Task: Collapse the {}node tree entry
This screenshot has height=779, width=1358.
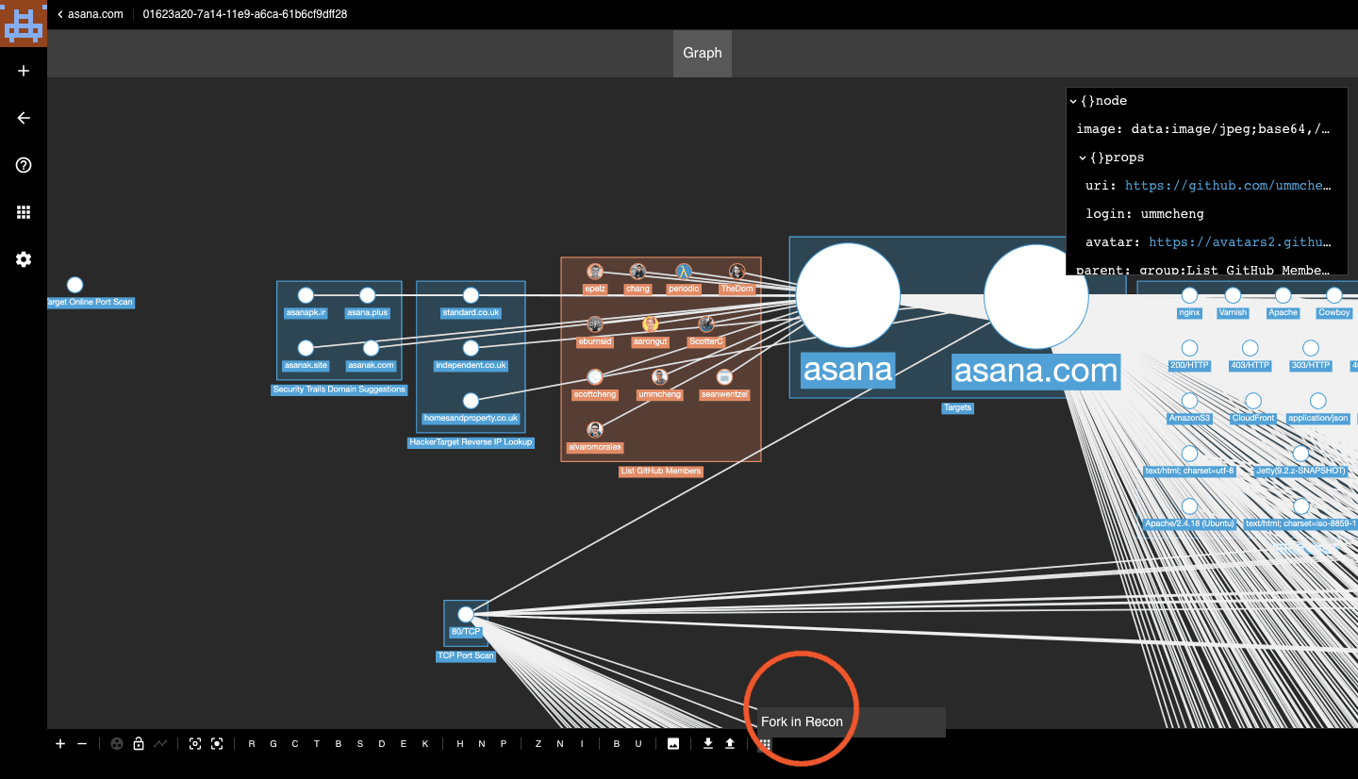Action: (1073, 101)
